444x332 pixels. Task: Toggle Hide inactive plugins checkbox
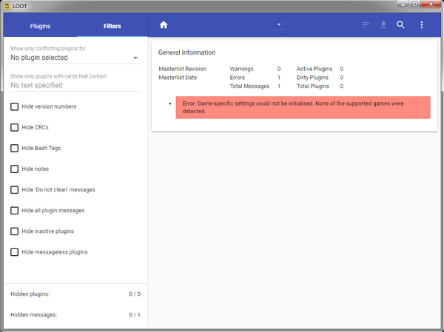tap(15, 231)
